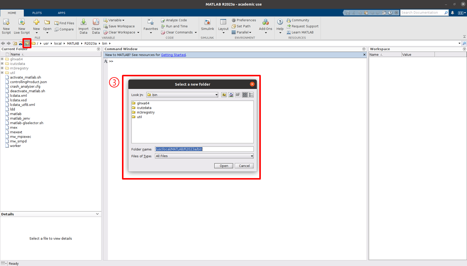Select activate_matlab.sh in Current Folder

25,77
